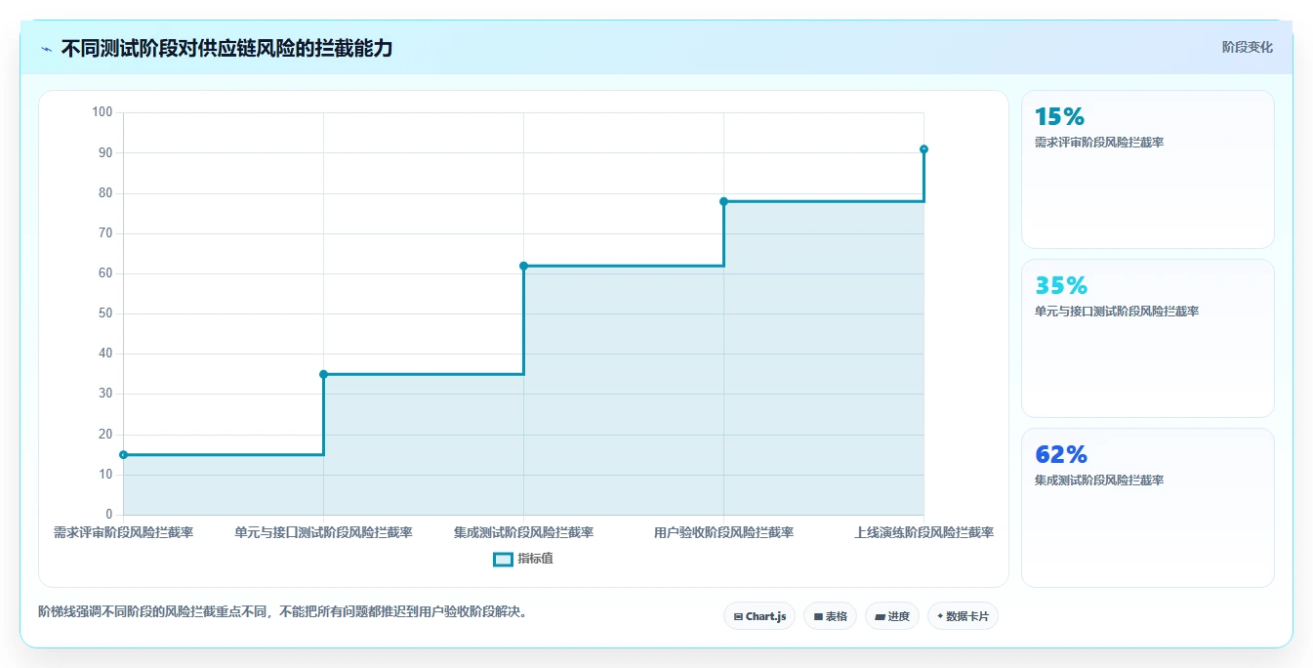Toggle the 指标值 legend entry
The width and height of the screenshot is (1313, 668).
(x=523, y=559)
